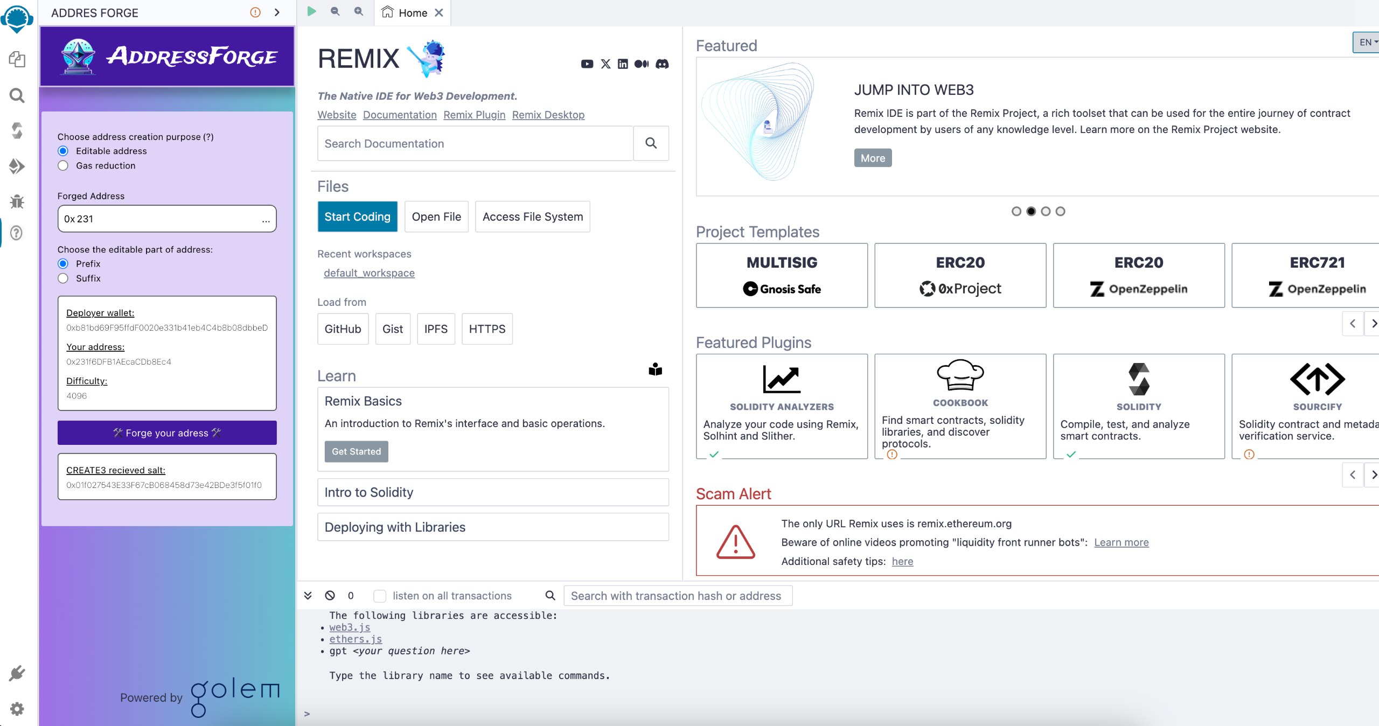
Task: Click the Forge your adress button
Action: click(x=167, y=433)
